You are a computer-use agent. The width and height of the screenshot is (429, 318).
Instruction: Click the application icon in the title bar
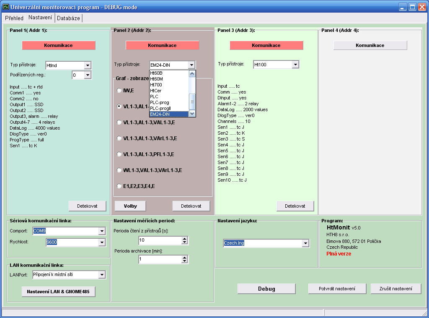5,7
